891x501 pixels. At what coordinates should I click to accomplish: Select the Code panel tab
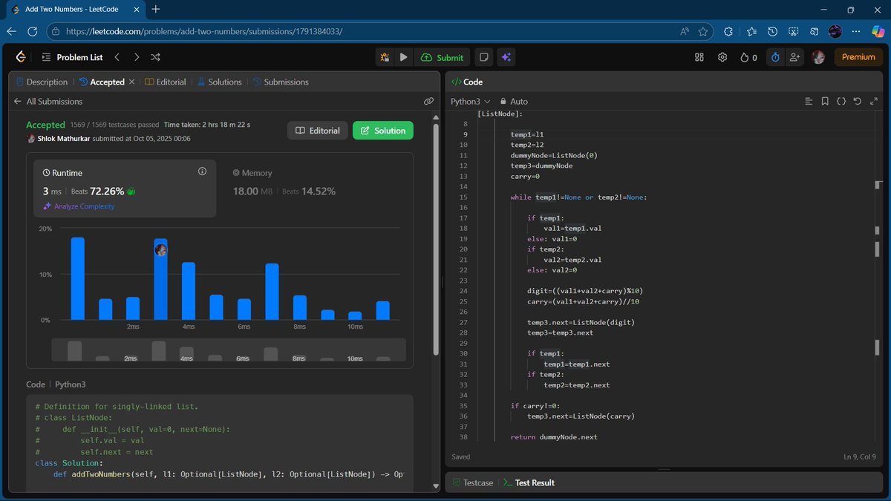[467, 82]
